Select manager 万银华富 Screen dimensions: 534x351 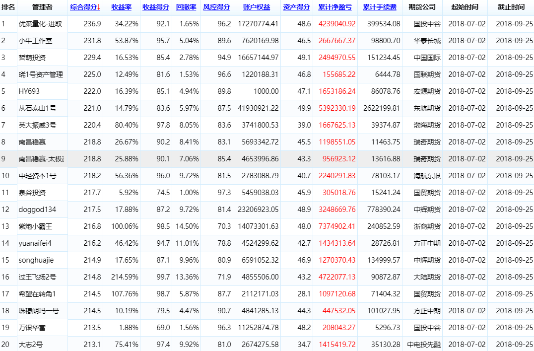[x=32, y=328]
